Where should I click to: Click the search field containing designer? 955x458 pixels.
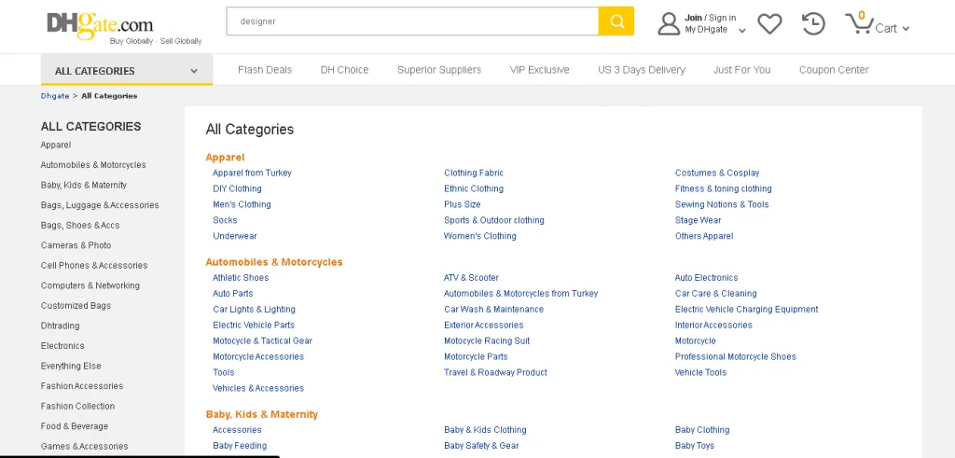coord(412,21)
